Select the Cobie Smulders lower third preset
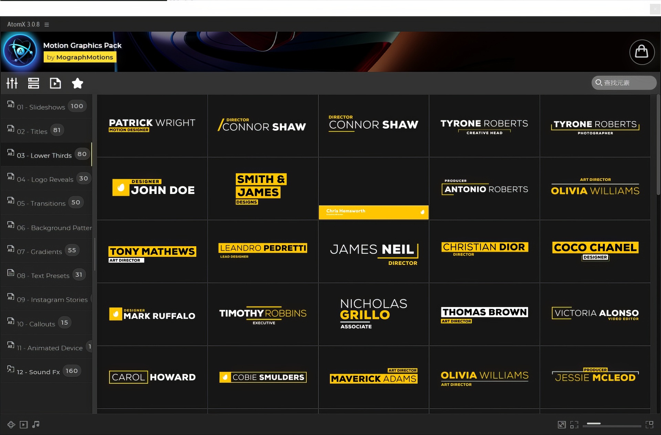The height and width of the screenshot is (435, 661). [x=263, y=377]
